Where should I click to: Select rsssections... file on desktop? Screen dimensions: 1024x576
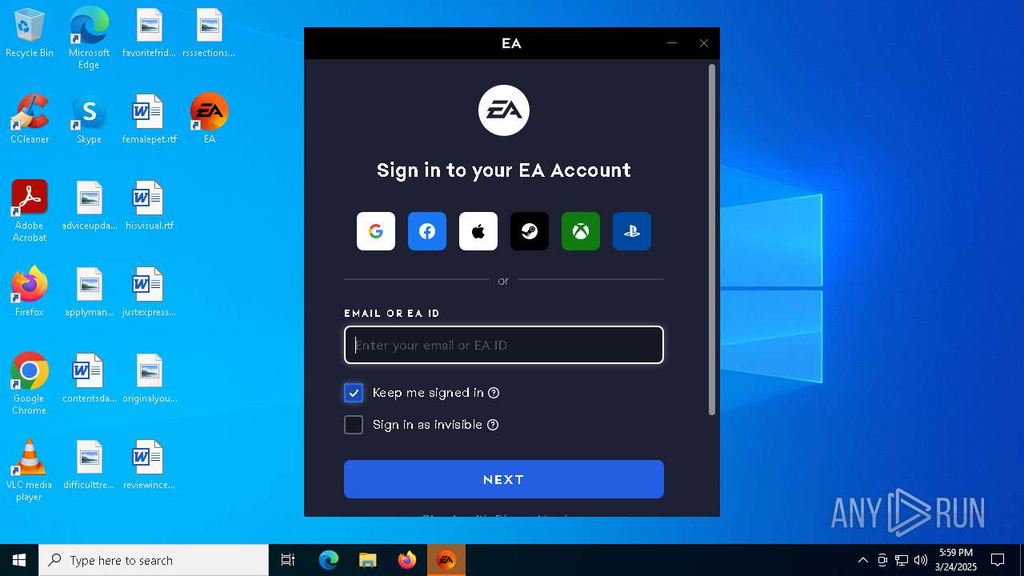[209, 34]
